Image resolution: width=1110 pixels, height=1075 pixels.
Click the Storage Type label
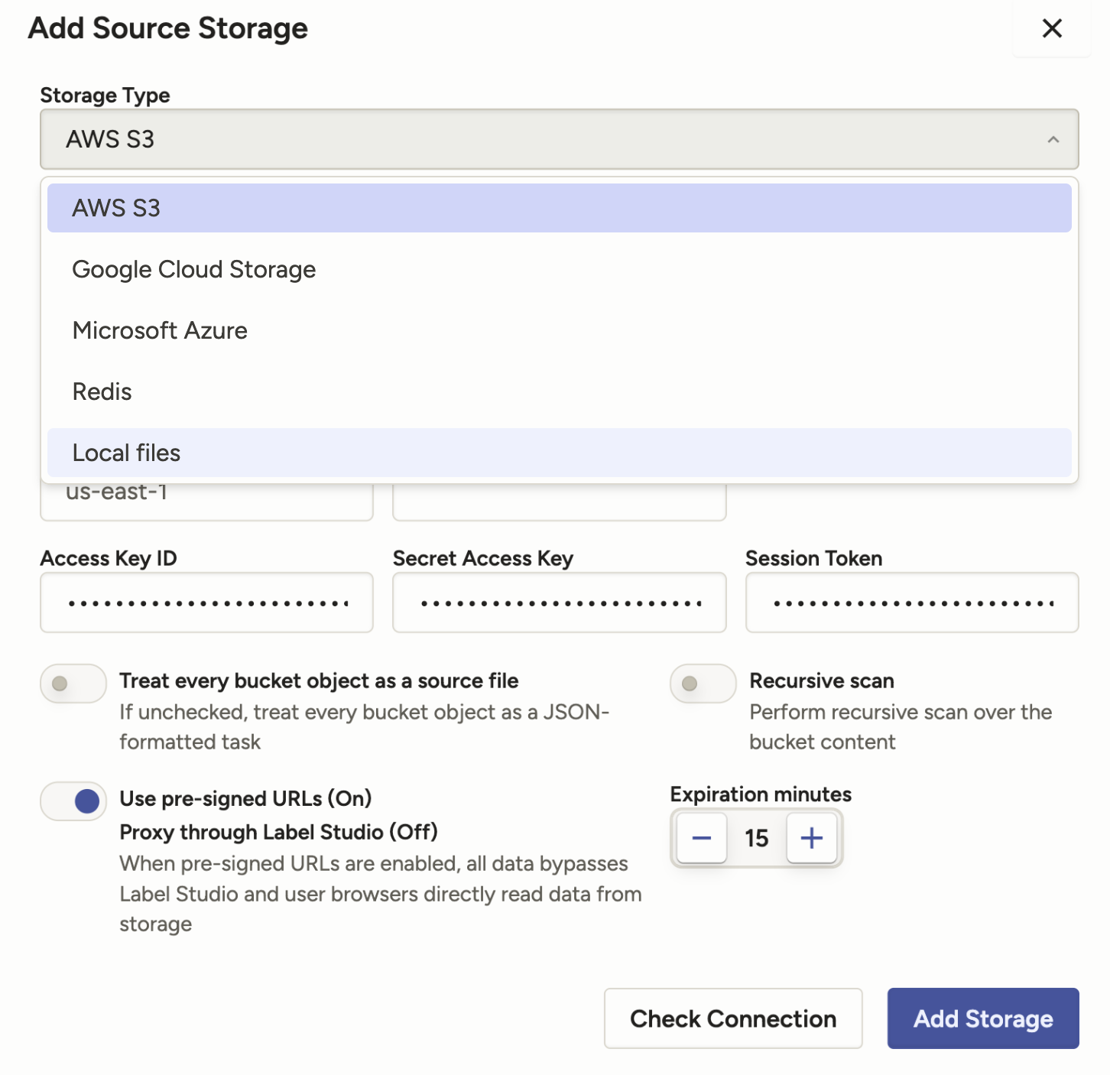[105, 96]
